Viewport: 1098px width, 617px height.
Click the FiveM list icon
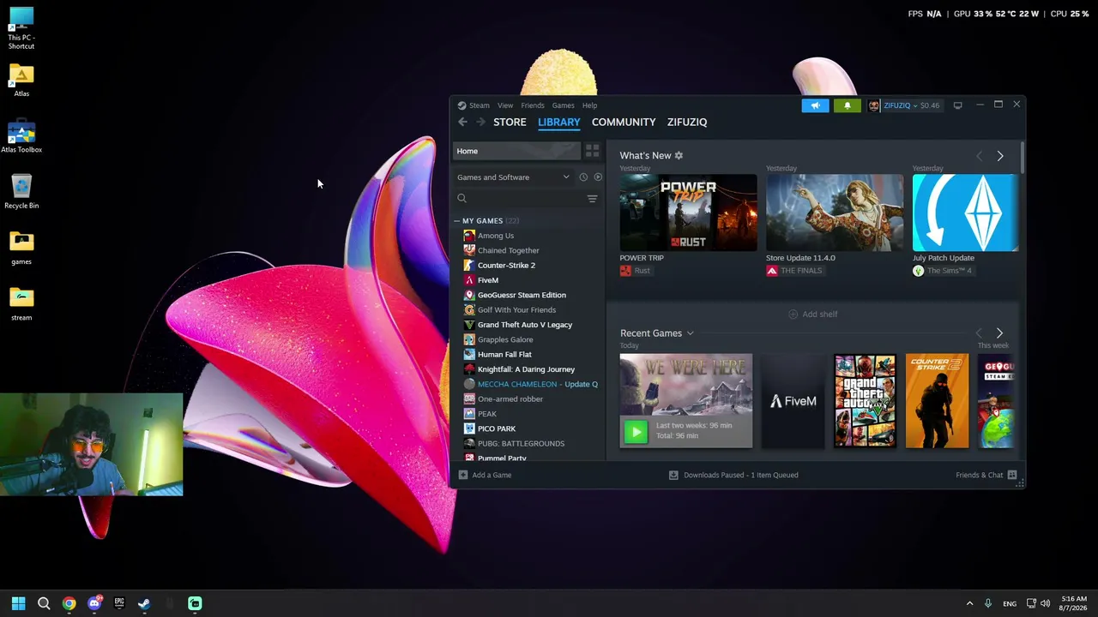coord(469,280)
